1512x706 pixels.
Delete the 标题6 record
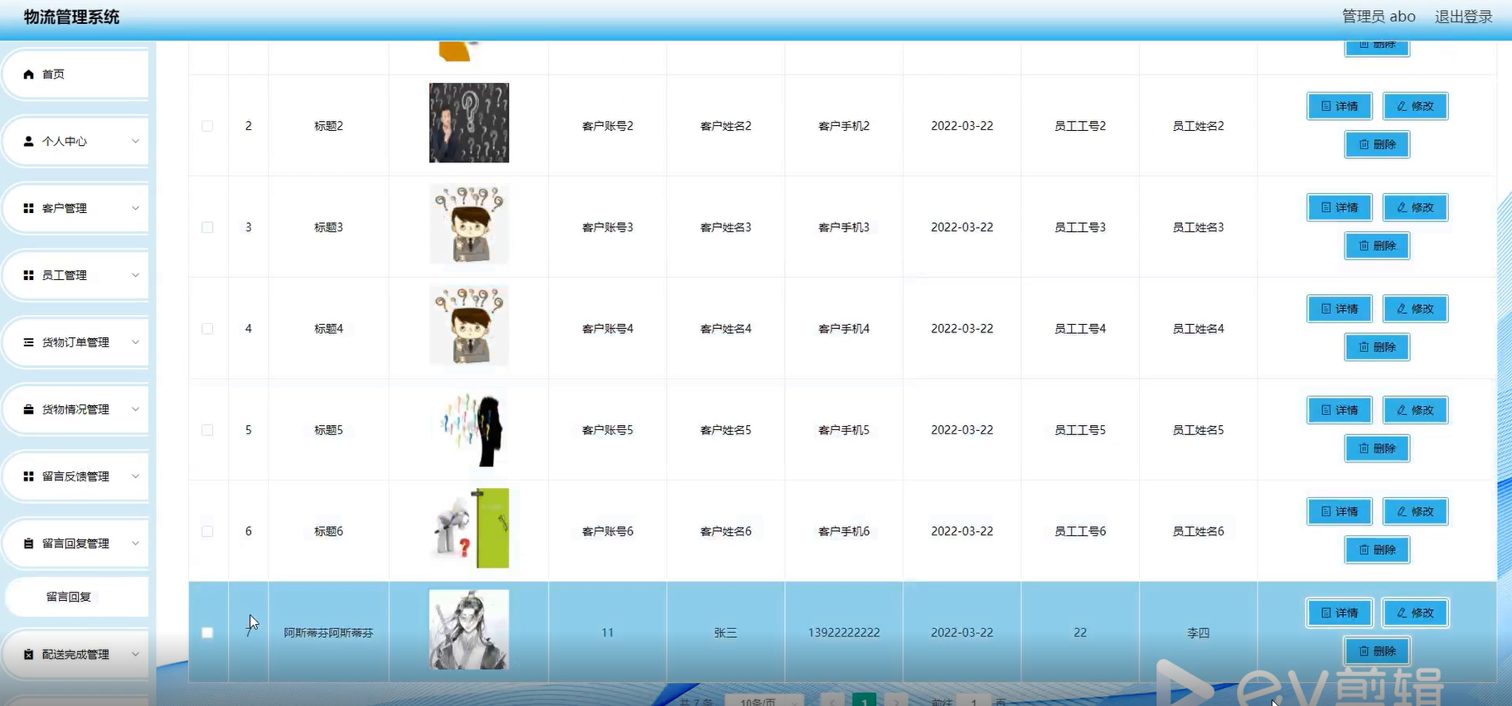tap(1377, 549)
